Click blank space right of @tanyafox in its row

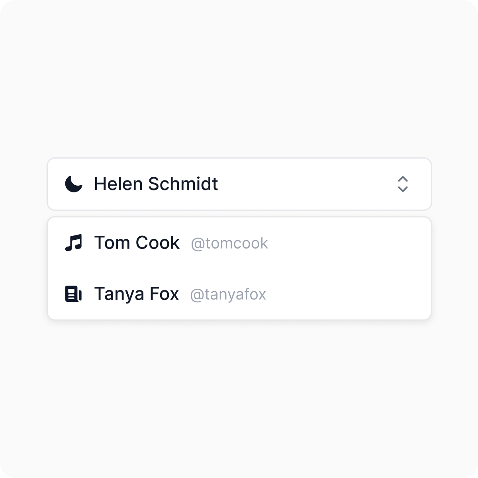click(x=347, y=294)
